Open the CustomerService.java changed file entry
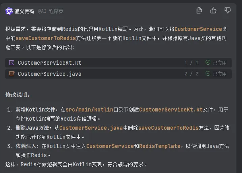This screenshot has height=173, width=242. (x=49, y=73)
